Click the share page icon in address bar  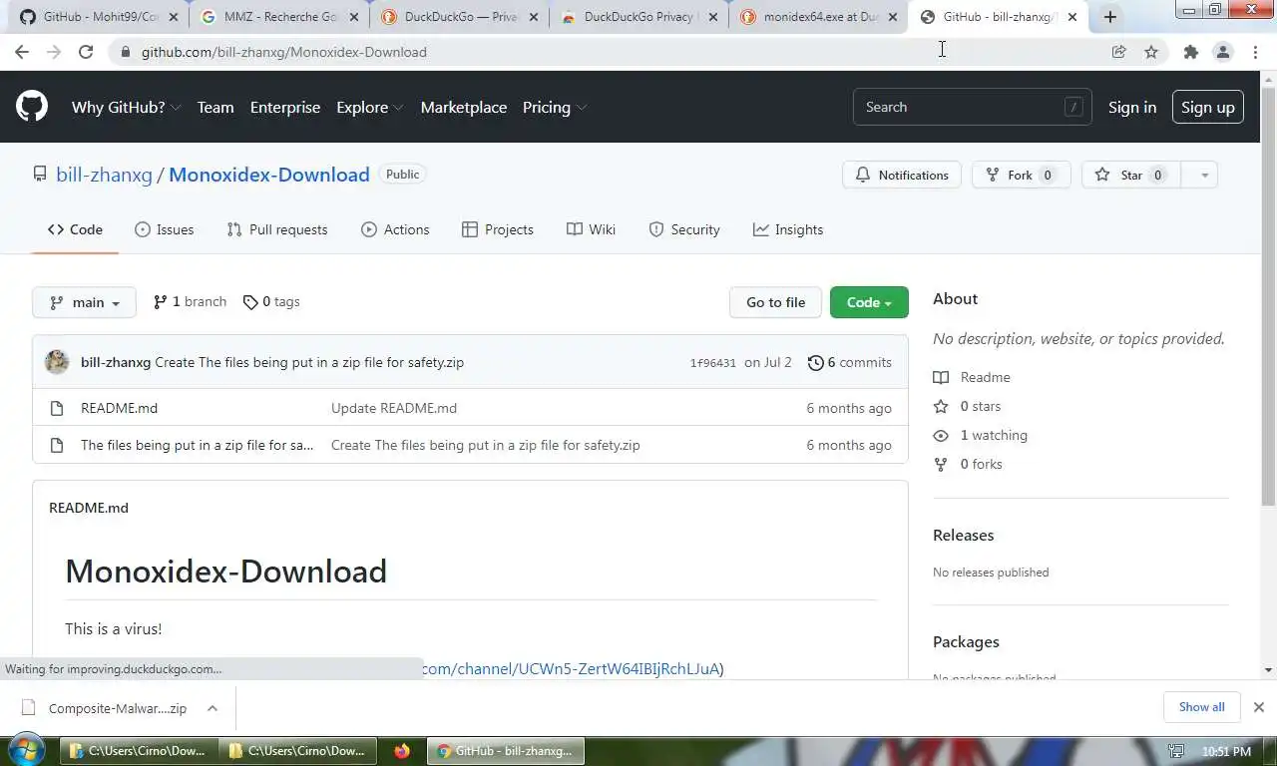pyautogui.click(x=1118, y=52)
